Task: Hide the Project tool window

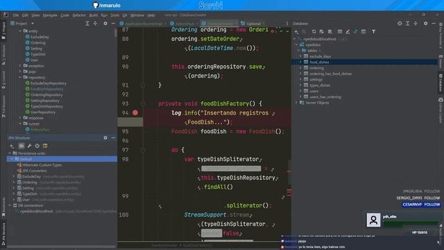Action: click(x=113, y=24)
